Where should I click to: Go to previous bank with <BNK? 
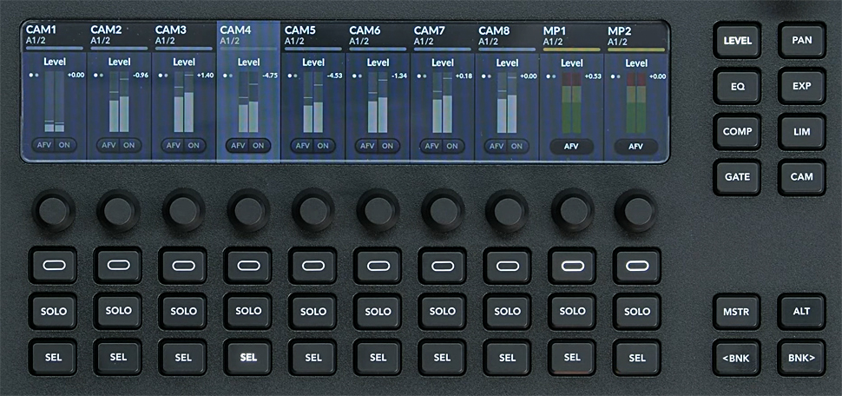pyautogui.click(x=737, y=357)
